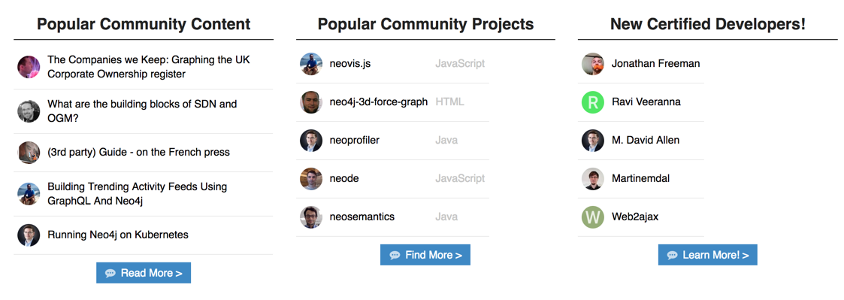Open Running Neo4j on Kubernetes article
844x300 pixels.
[118, 235]
